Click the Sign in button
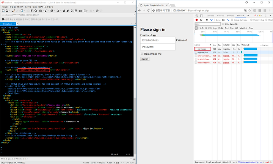This screenshot has width=273, height=164. [145, 59]
